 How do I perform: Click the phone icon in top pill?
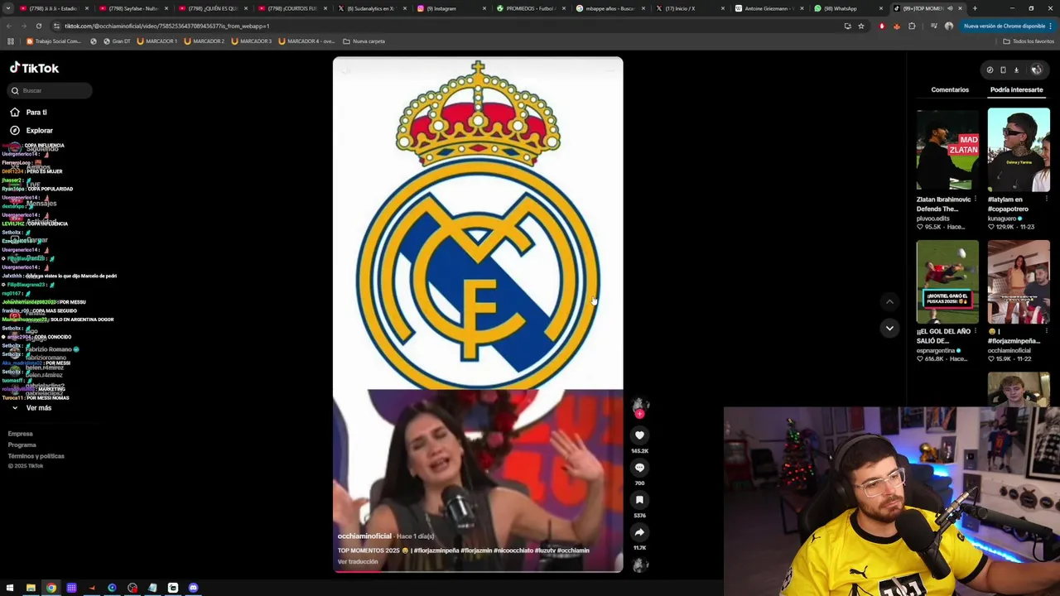click(x=1003, y=70)
